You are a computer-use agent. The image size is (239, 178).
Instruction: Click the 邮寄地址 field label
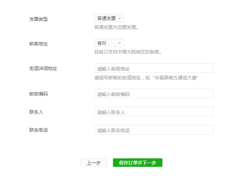(x=39, y=44)
